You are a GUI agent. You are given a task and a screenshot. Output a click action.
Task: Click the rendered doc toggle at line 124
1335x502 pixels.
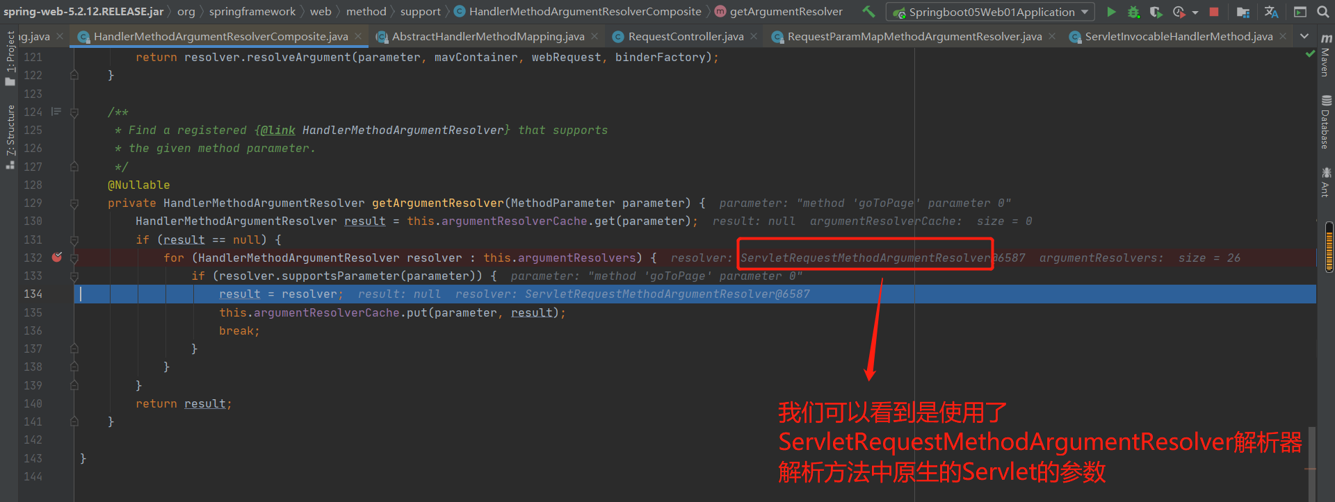pyautogui.click(x=56, y=111)
